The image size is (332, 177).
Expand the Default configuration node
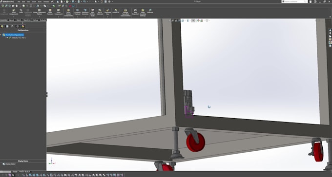pyautogui.click(x=7, y=37)
